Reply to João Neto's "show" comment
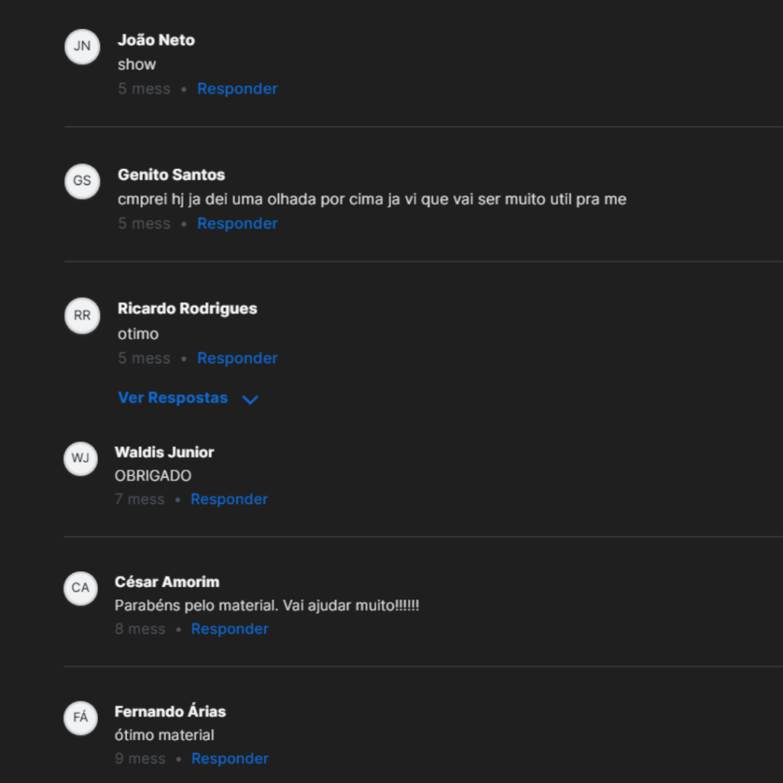The height and width of the screenshot is (783, 783). (237, 89)
